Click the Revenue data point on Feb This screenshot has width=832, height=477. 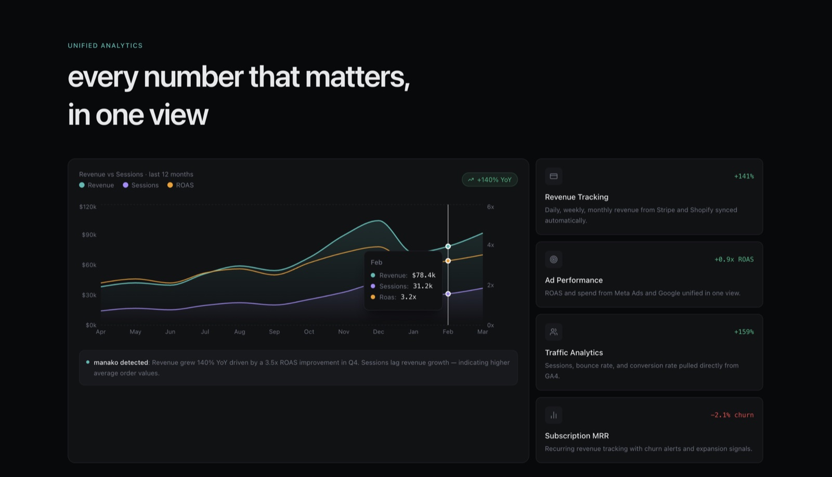click(448, 247)
